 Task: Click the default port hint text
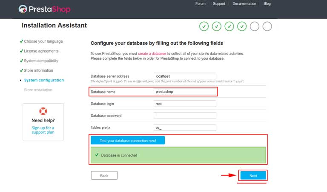click(x=167, y=81)
